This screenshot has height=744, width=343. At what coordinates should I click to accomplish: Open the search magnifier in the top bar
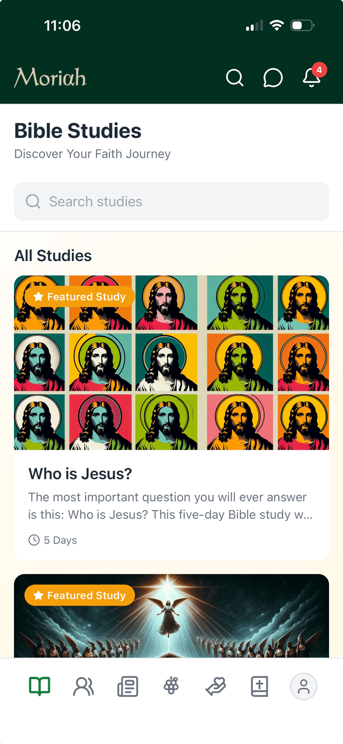235,78
